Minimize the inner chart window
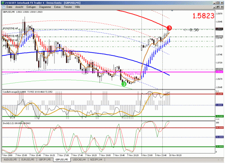The image size is (225, 163). coord(215,7)
